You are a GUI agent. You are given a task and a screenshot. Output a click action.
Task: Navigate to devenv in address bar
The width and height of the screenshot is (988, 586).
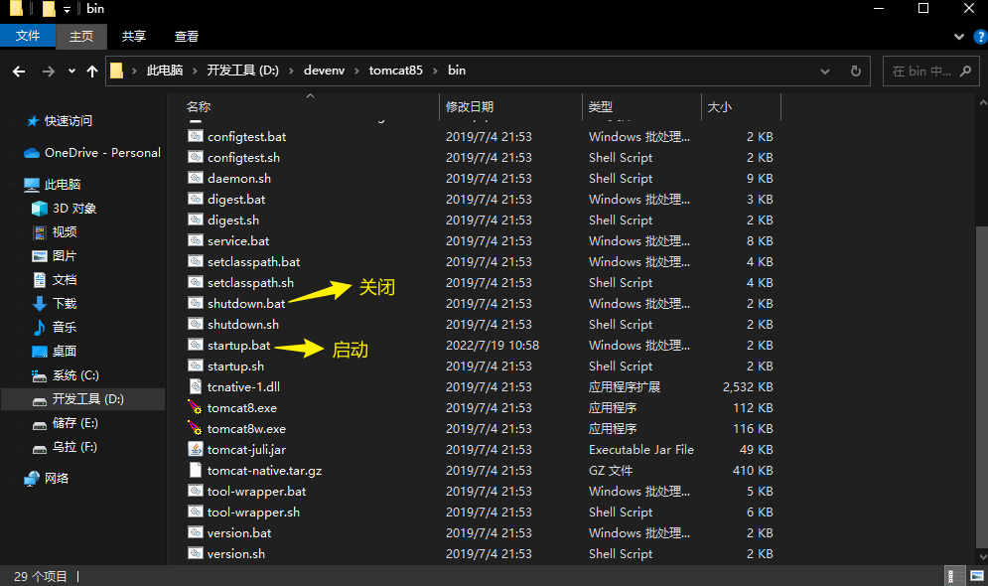pyautogui.click(x=324, y=71)
